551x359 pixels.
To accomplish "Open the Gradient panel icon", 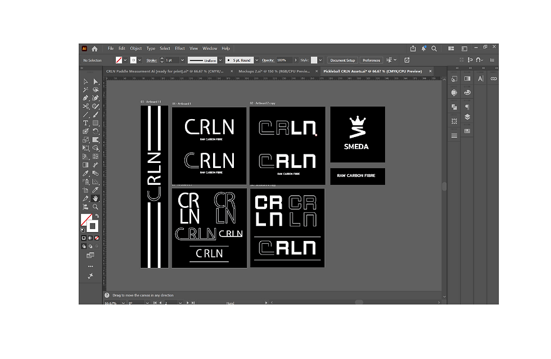I will [x=467, y=79].
